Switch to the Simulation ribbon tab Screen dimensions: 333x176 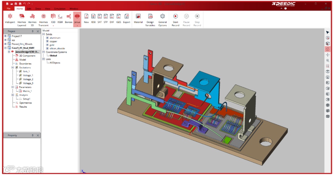(60, 9)
